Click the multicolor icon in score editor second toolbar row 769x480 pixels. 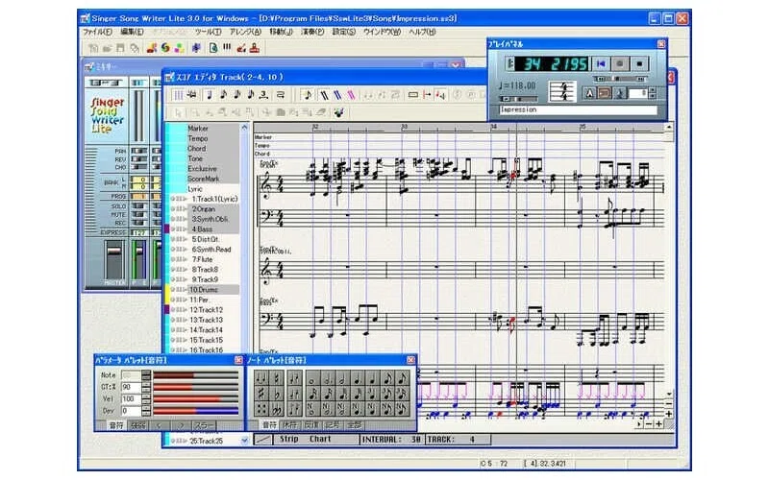[338, 112]
